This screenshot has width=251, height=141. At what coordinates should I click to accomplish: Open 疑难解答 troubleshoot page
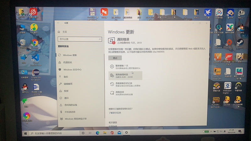(x=68, y=84)
